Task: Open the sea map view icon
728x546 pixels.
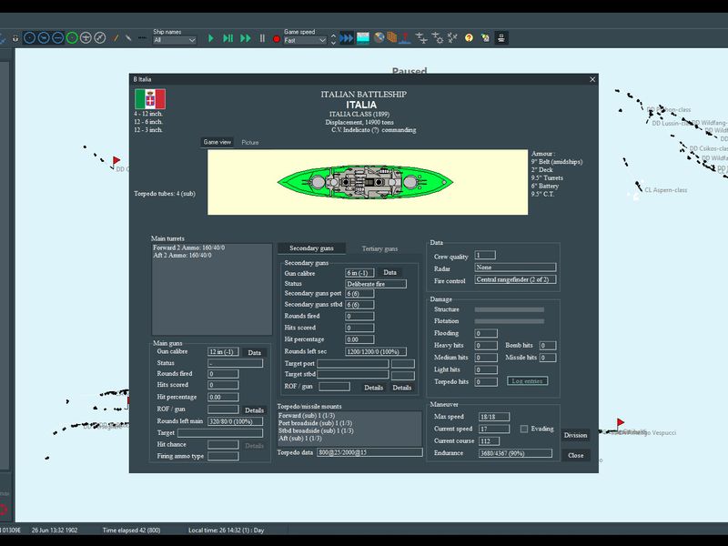Action: 363,38
